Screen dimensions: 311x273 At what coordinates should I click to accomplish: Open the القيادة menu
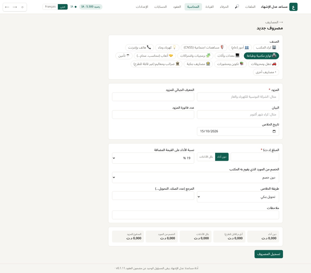click(x=210, y=7)
